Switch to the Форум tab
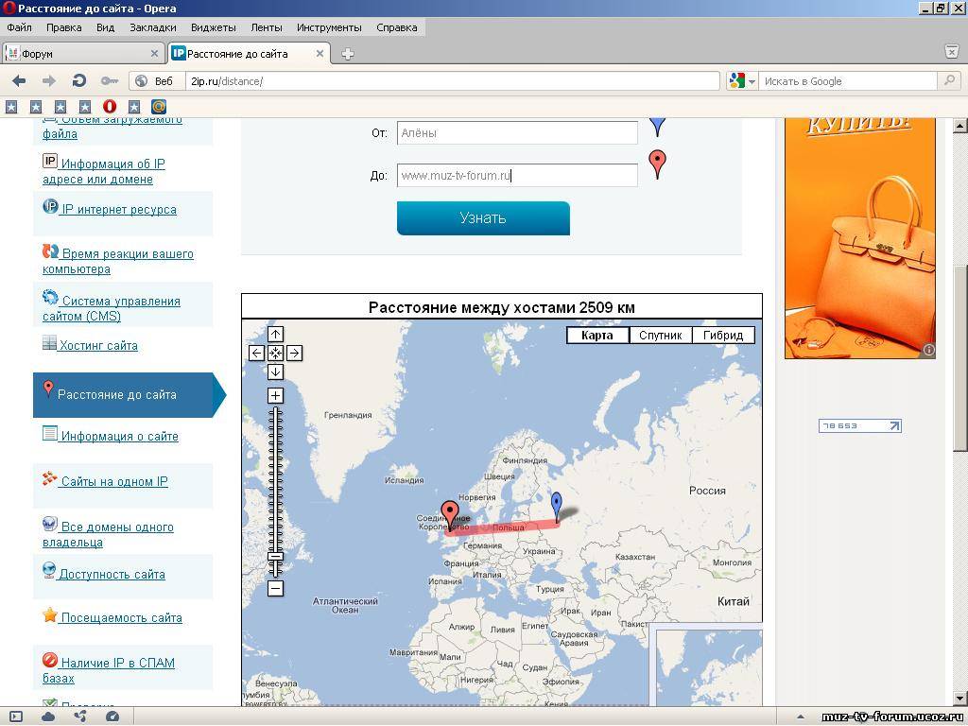Viewport: 968px width, 726px height. click(84, 54)
